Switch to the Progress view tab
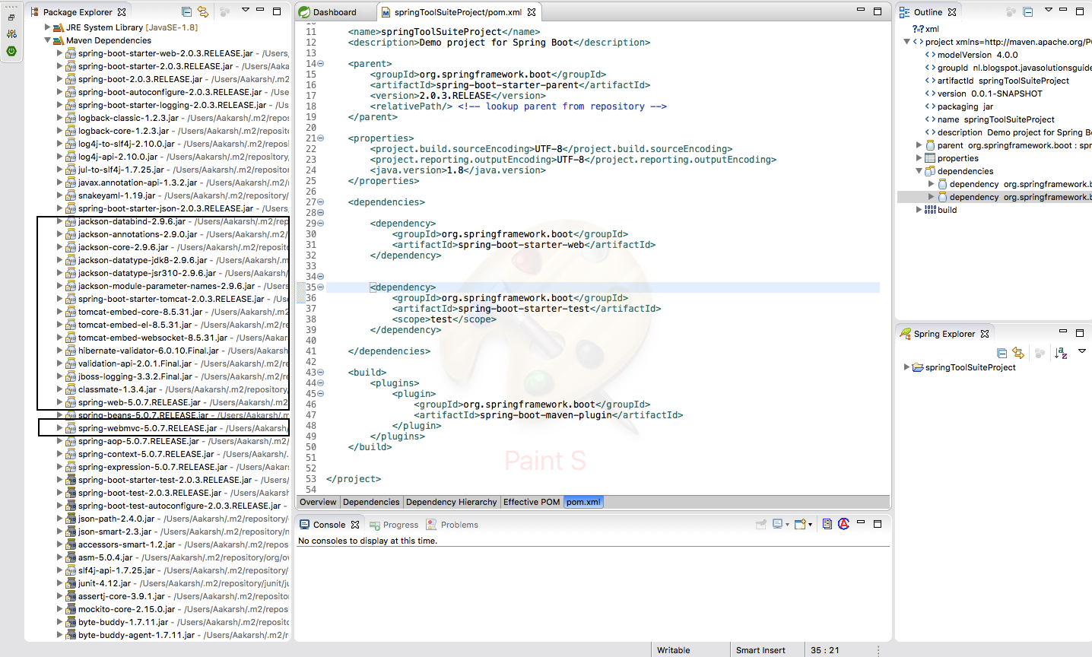Image resolution: width=1092 pixels, height=657 pixels. coord(394,525)
